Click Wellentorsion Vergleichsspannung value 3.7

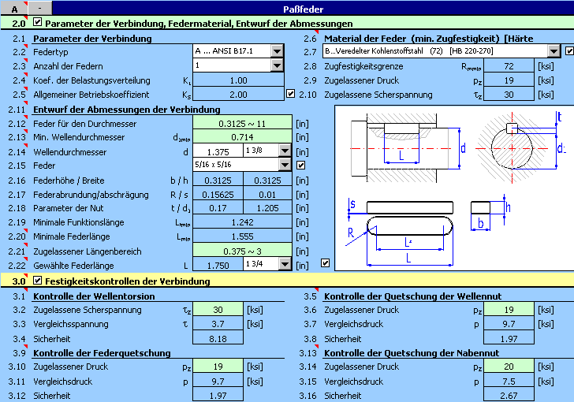pyautogui.click(x=218, y=324)
